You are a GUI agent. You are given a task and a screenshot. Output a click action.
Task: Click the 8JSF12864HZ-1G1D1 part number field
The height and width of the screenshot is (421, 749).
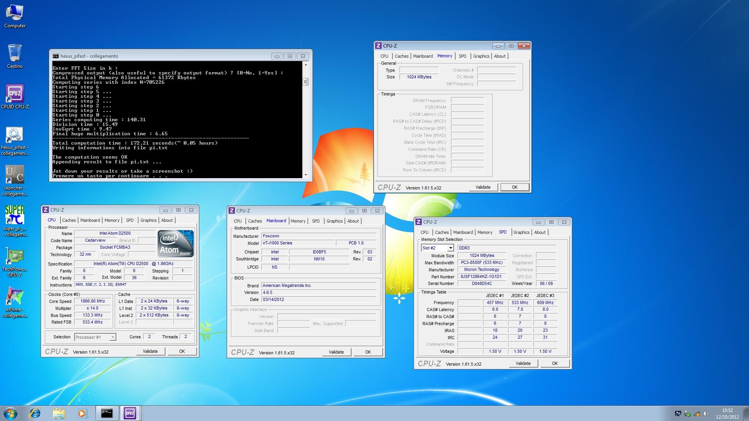tap(482, 277)
